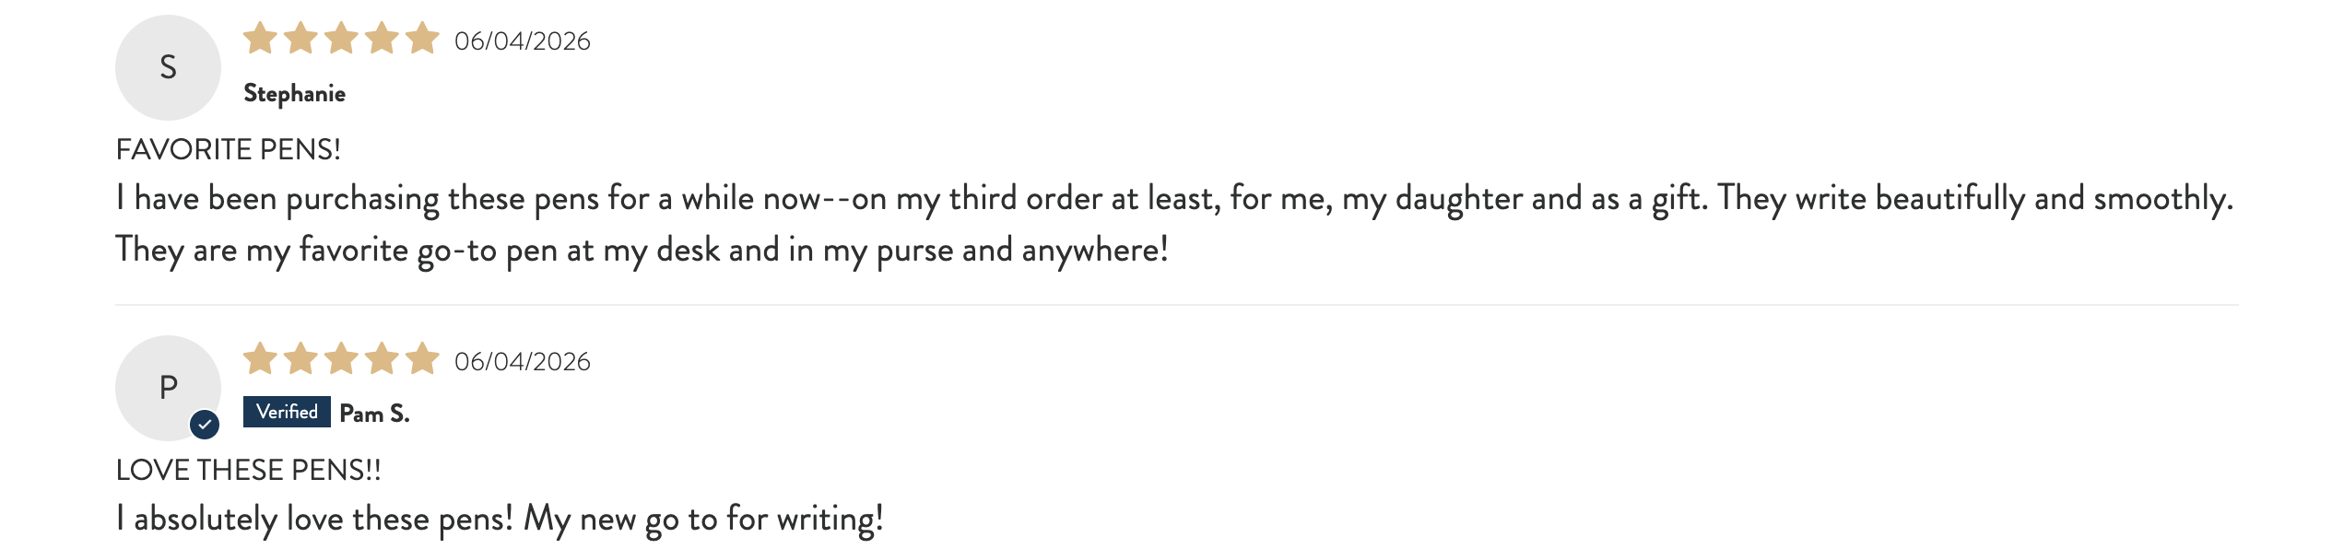Click the fifth star of Pam's rating
The width and height of the screenshot is (2332, 549).
coord(422,359)
